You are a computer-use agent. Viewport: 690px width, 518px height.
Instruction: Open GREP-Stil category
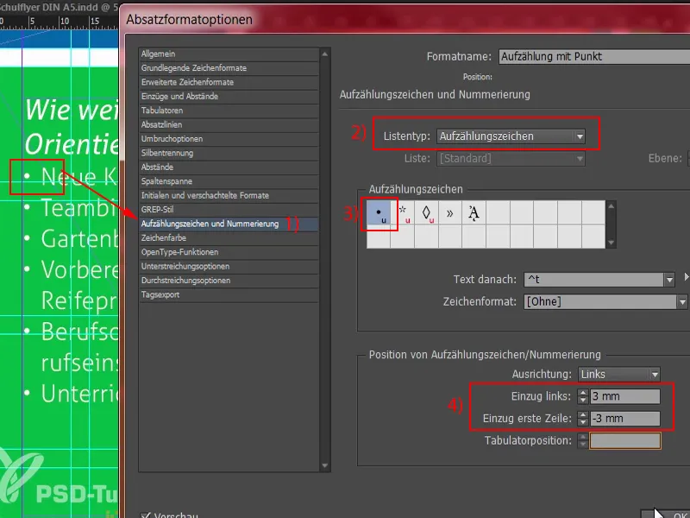[229, 209]
